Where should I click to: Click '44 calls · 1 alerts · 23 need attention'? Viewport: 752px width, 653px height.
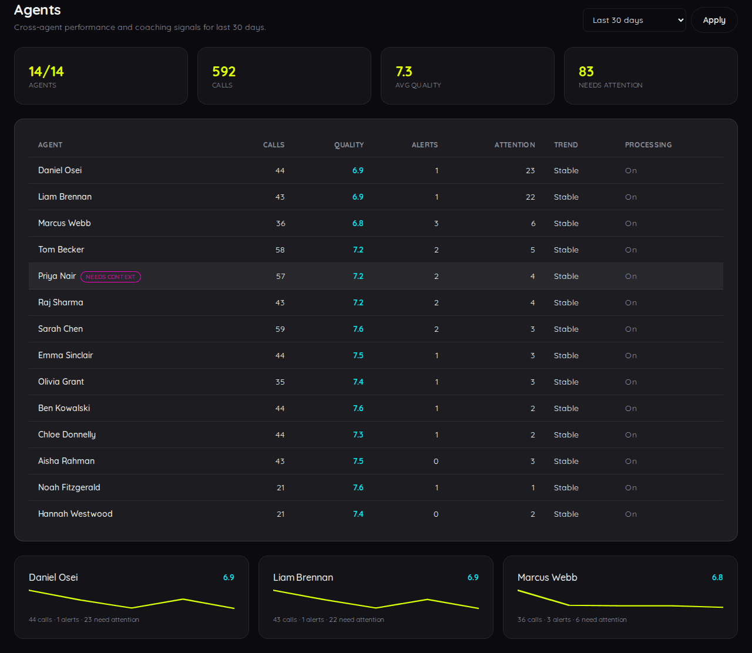click(84, 620)
